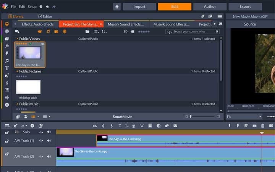
Task: Toggle the video filter in the library
Action: click(x=40, y=32)
